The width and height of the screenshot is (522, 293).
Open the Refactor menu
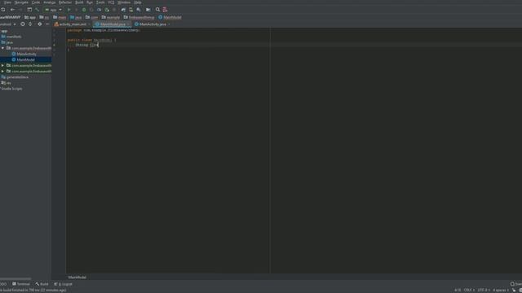65,2
